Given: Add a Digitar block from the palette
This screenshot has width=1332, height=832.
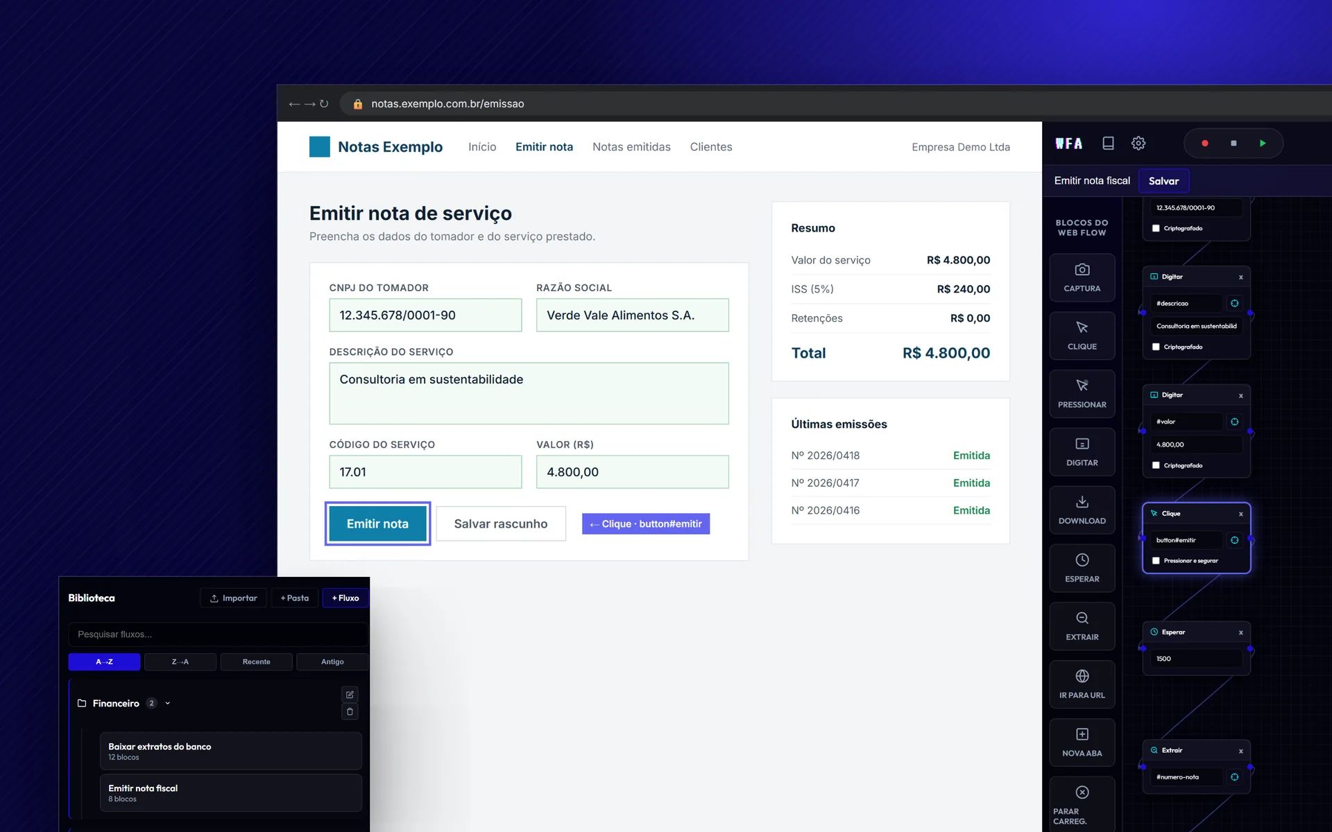Looking at the screenshot, I should tap(1082, 452).
